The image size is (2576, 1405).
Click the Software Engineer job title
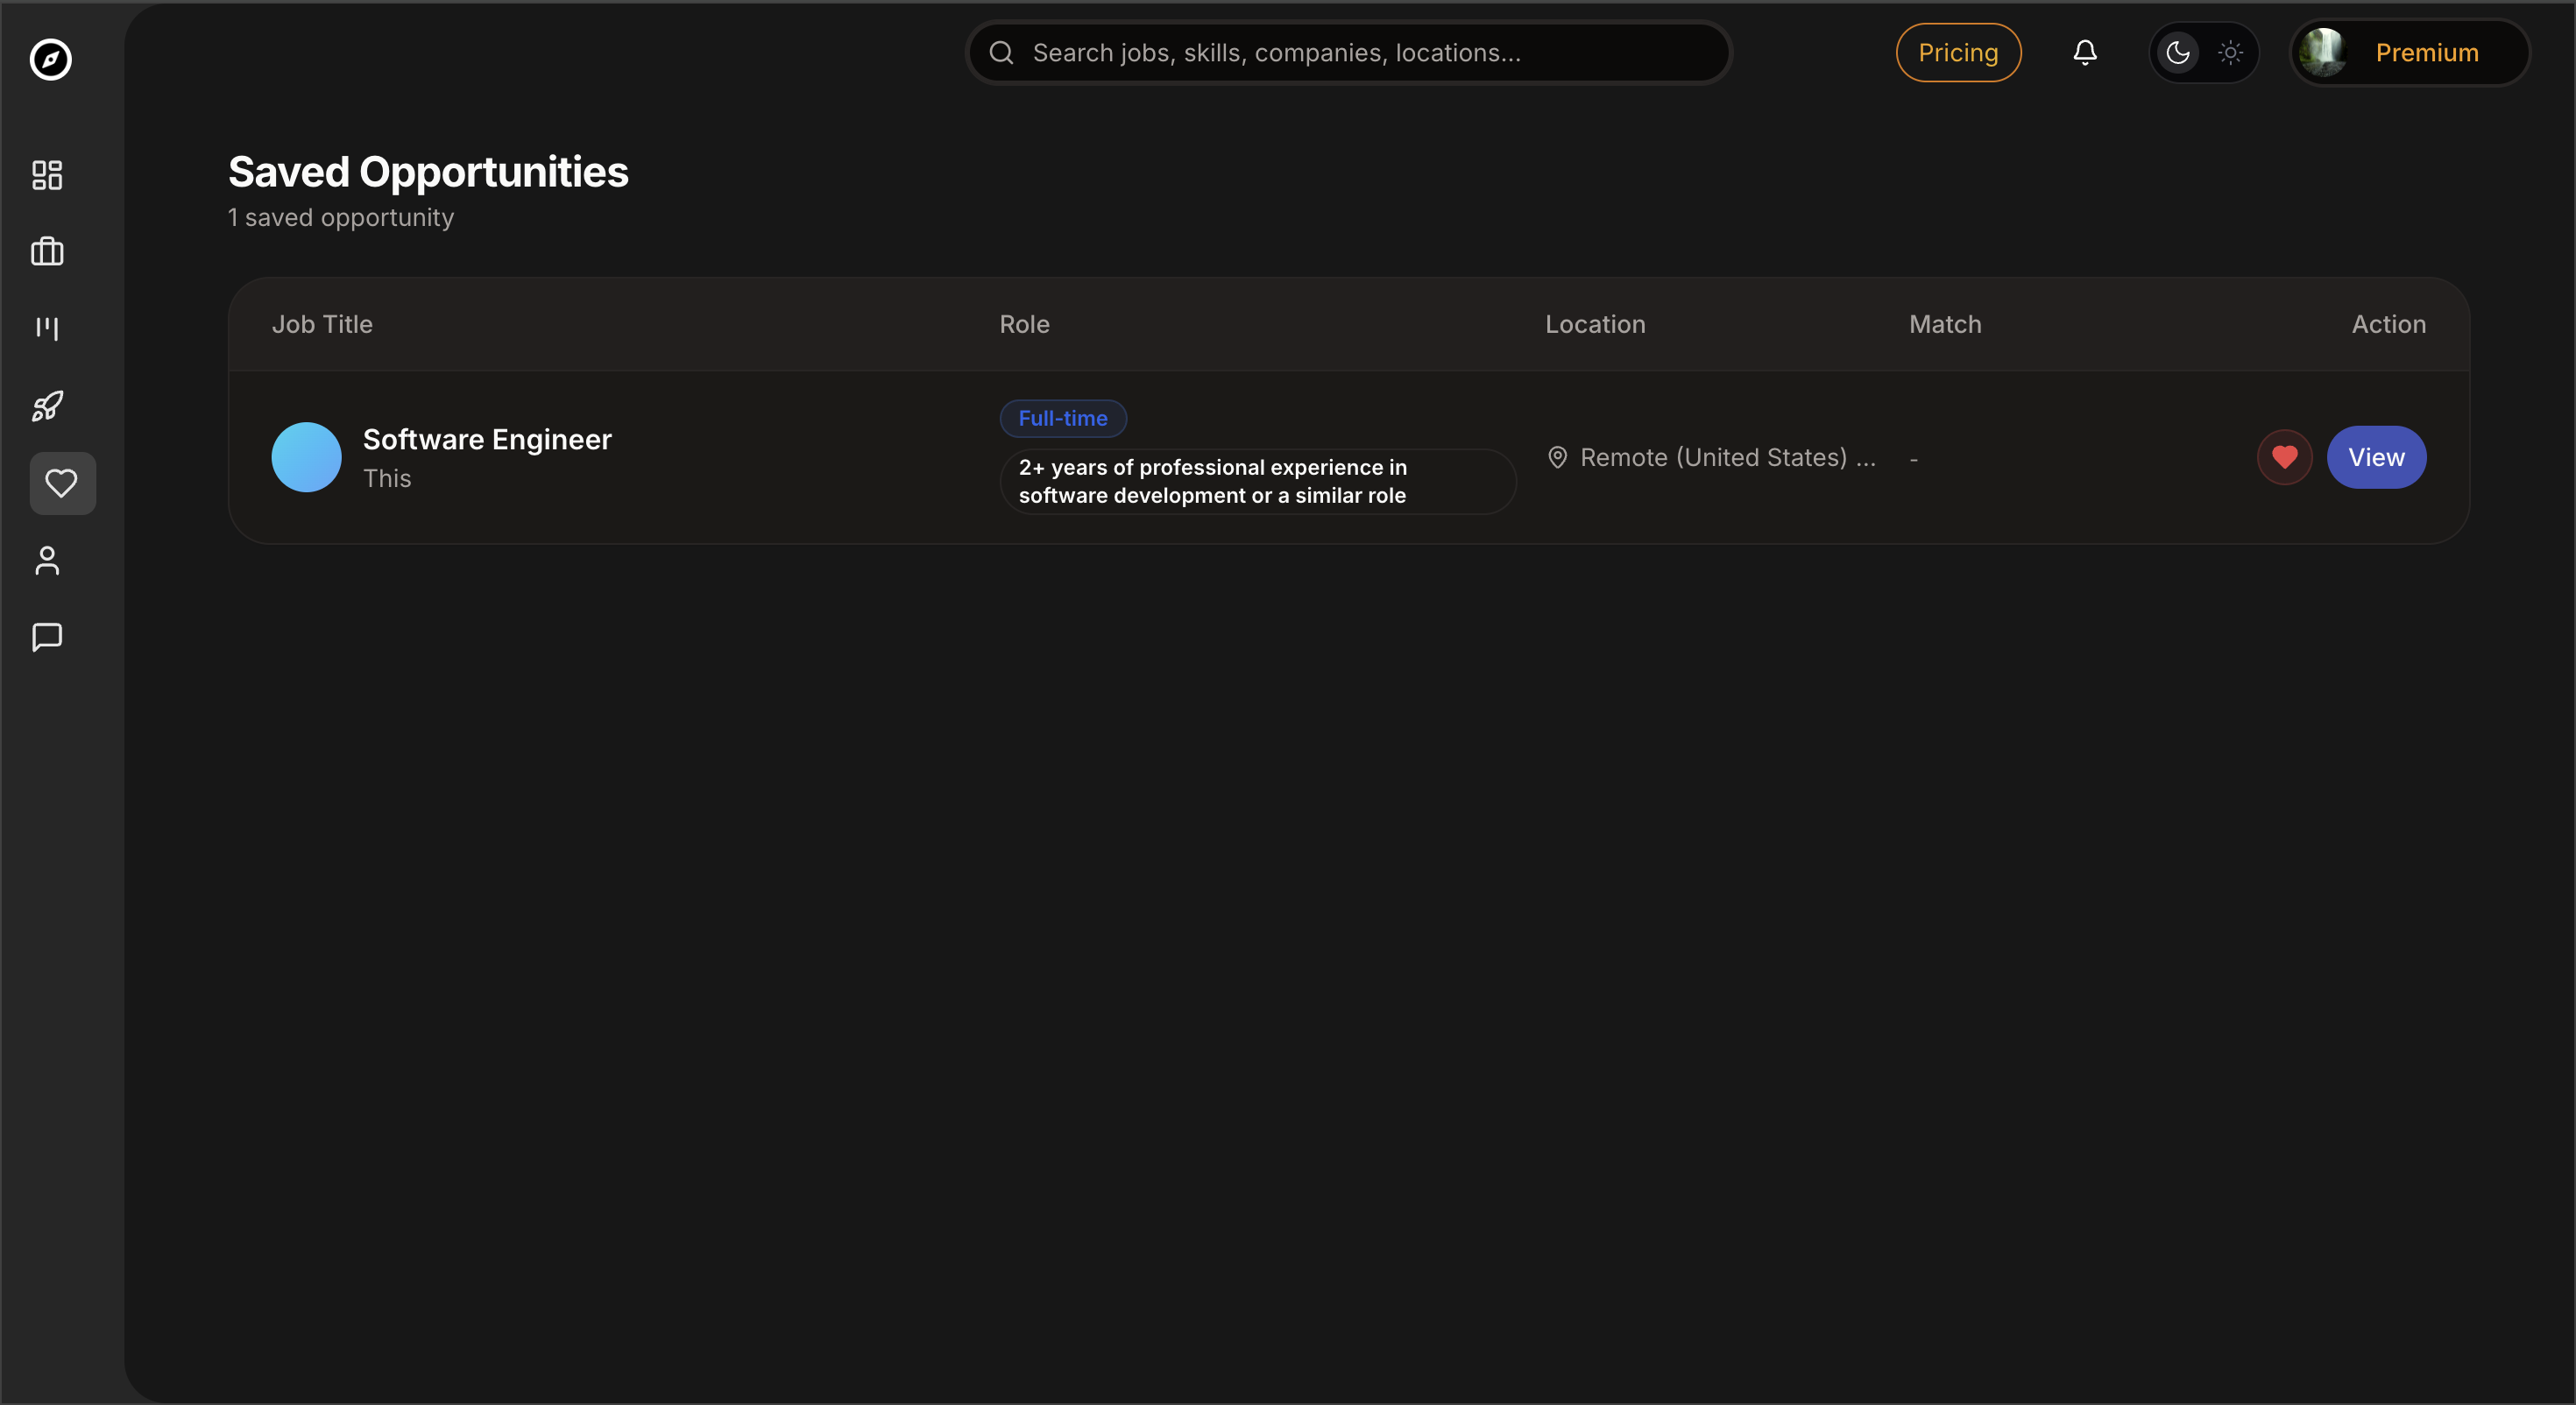[487, 440]
